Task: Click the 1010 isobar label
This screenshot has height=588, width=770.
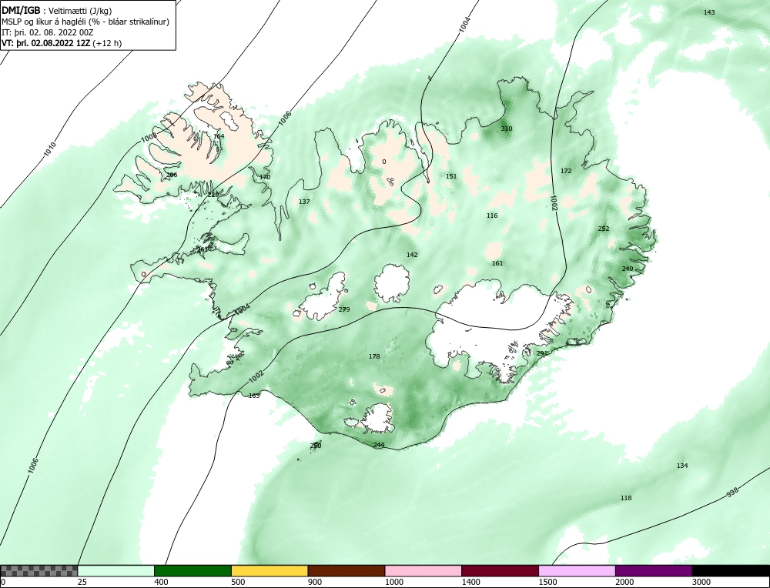Action: click(49, 149)
